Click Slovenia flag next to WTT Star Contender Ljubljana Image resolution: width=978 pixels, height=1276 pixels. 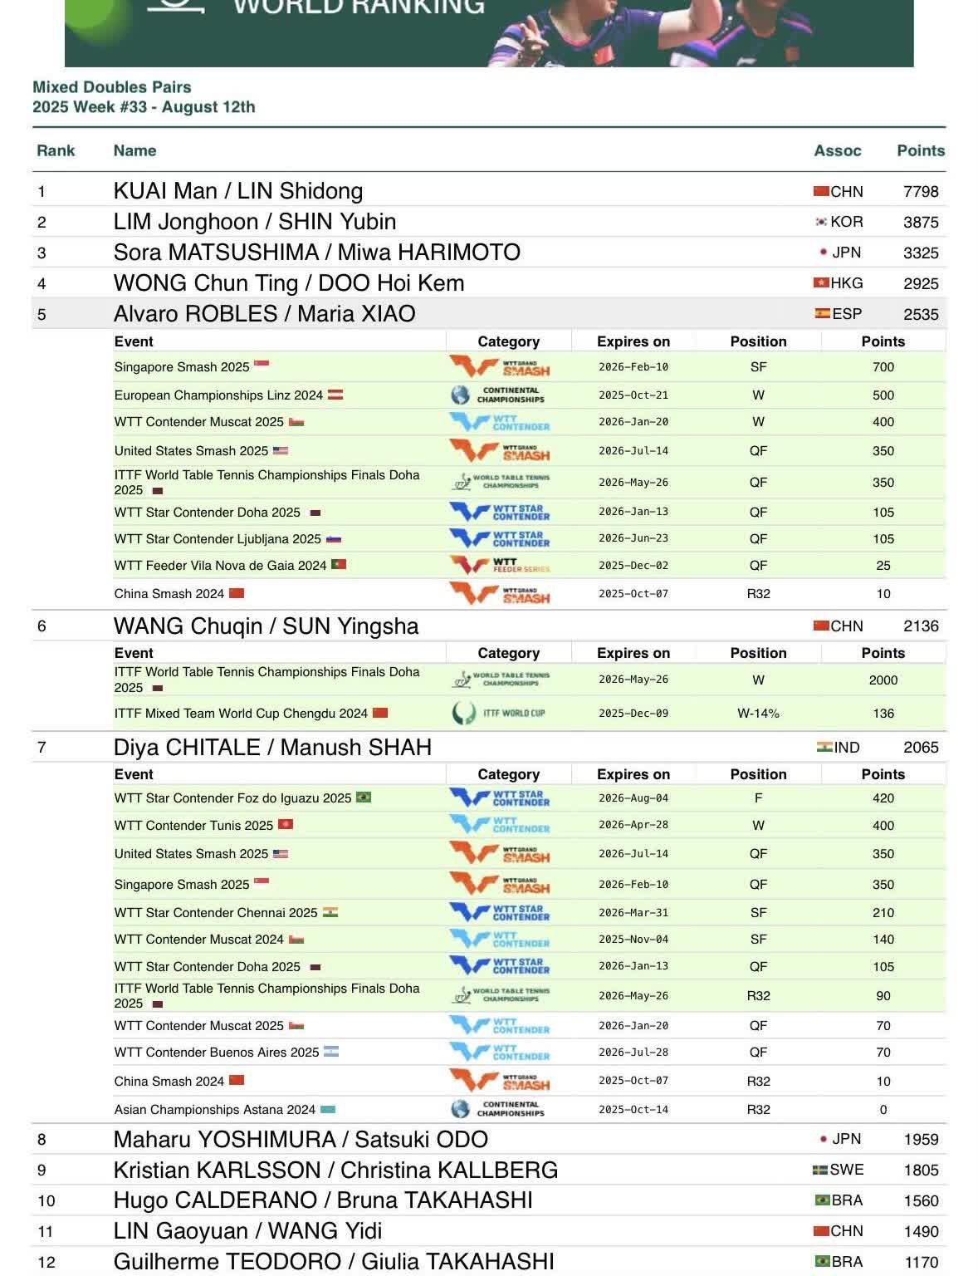(x=334, y=538)
